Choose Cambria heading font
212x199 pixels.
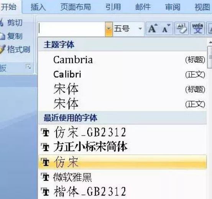tap(123, 60)
